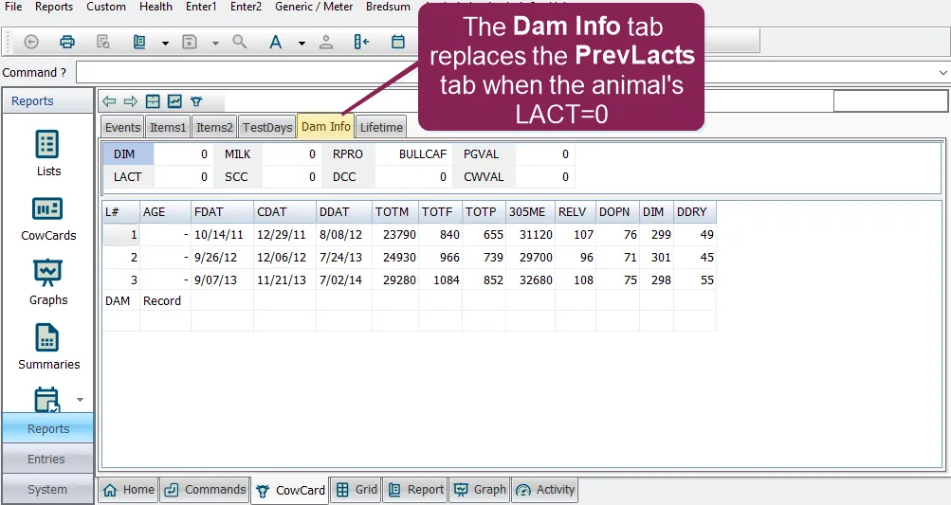The height and width of the screenshot is (505, 951).
Task: Select the Dam Info tab
Action: [326, 126]
